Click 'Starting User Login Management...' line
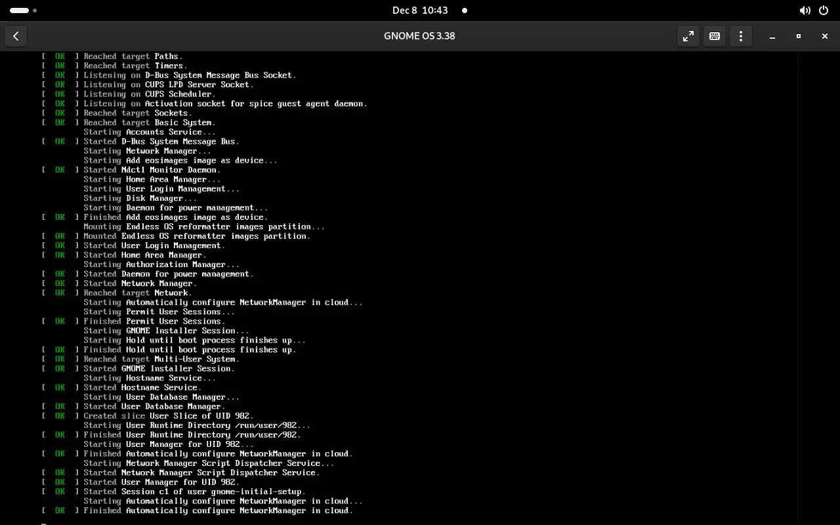This screenshot has height=525, width=840. pyautogui.click(x=161, y=188)
